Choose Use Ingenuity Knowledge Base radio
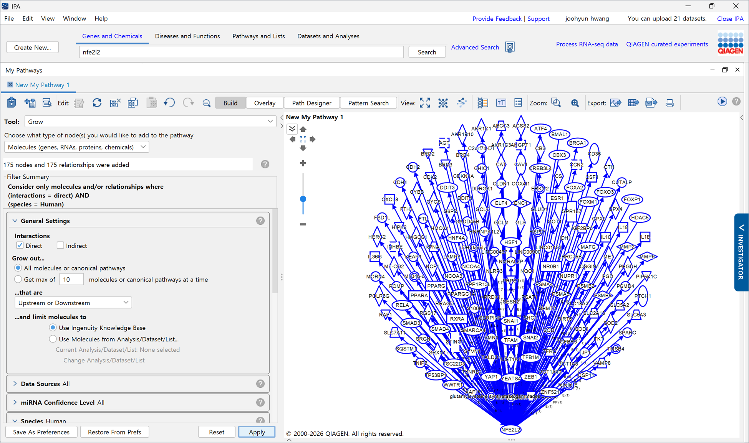 (x=53, y=328)
